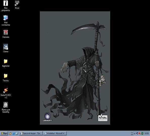150x136 pixels.
Task: Switch to Одесский форум taskbar window
Action: (x=31, y=133)
